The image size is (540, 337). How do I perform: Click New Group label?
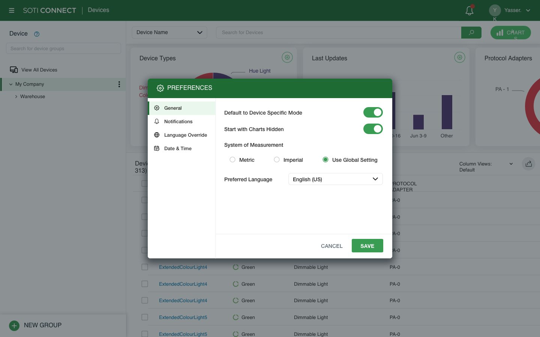[x=43, y=325]
